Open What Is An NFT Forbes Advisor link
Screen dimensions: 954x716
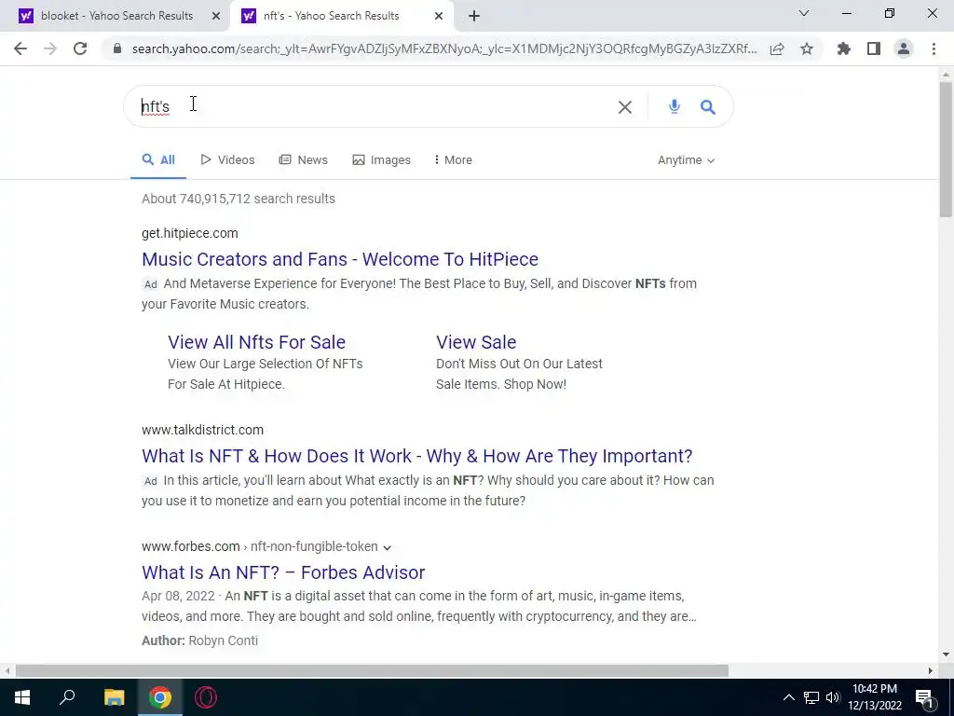point(283,573)
